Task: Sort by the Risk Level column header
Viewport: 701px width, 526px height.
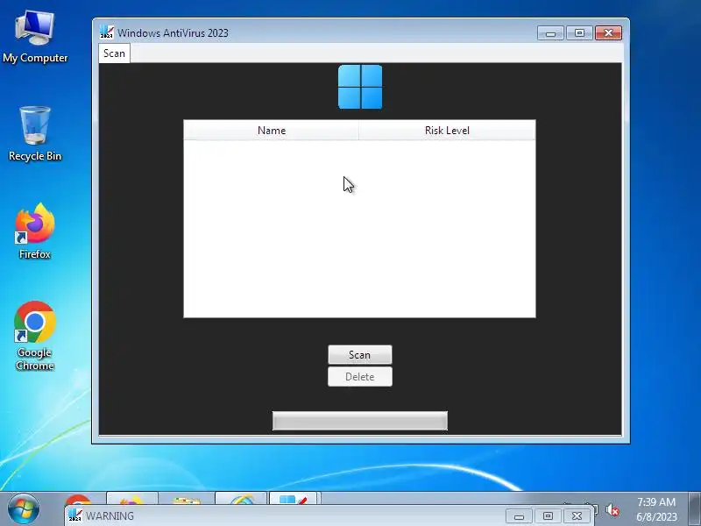Action: (x=447, y=130)
